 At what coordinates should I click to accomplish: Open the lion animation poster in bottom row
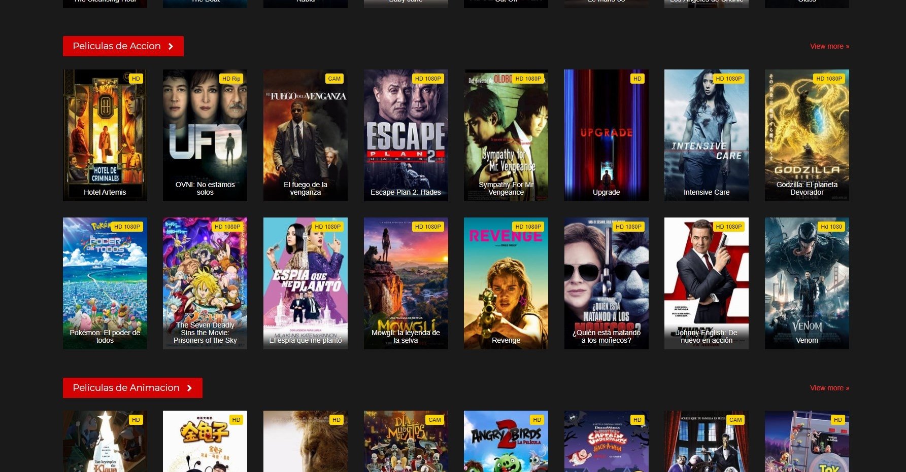pyautogui.click(x=306, y=441)
